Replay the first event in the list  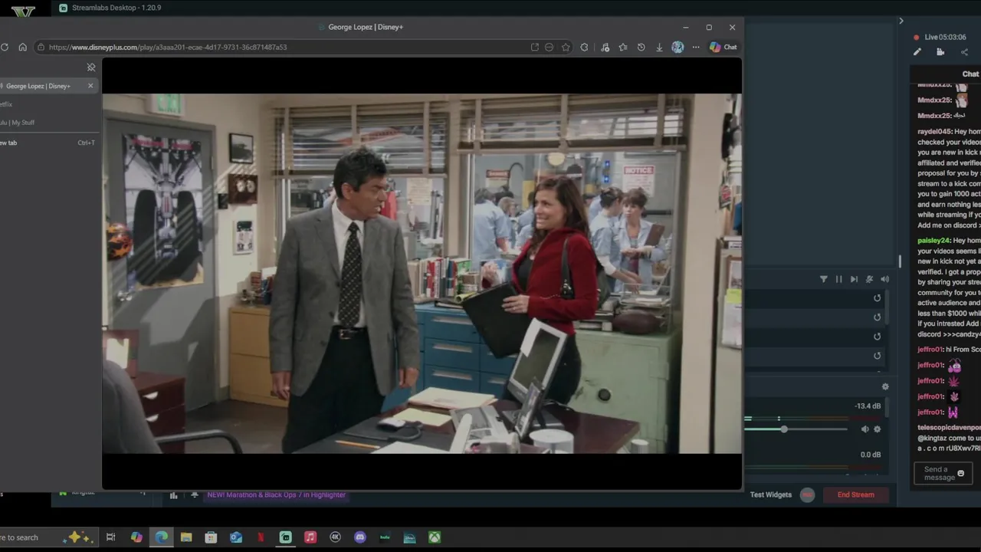(878, 298)
